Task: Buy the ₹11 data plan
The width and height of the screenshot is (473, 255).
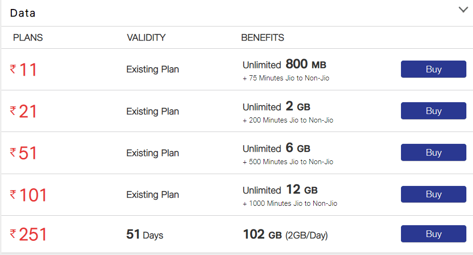Action: pos(433,69)
